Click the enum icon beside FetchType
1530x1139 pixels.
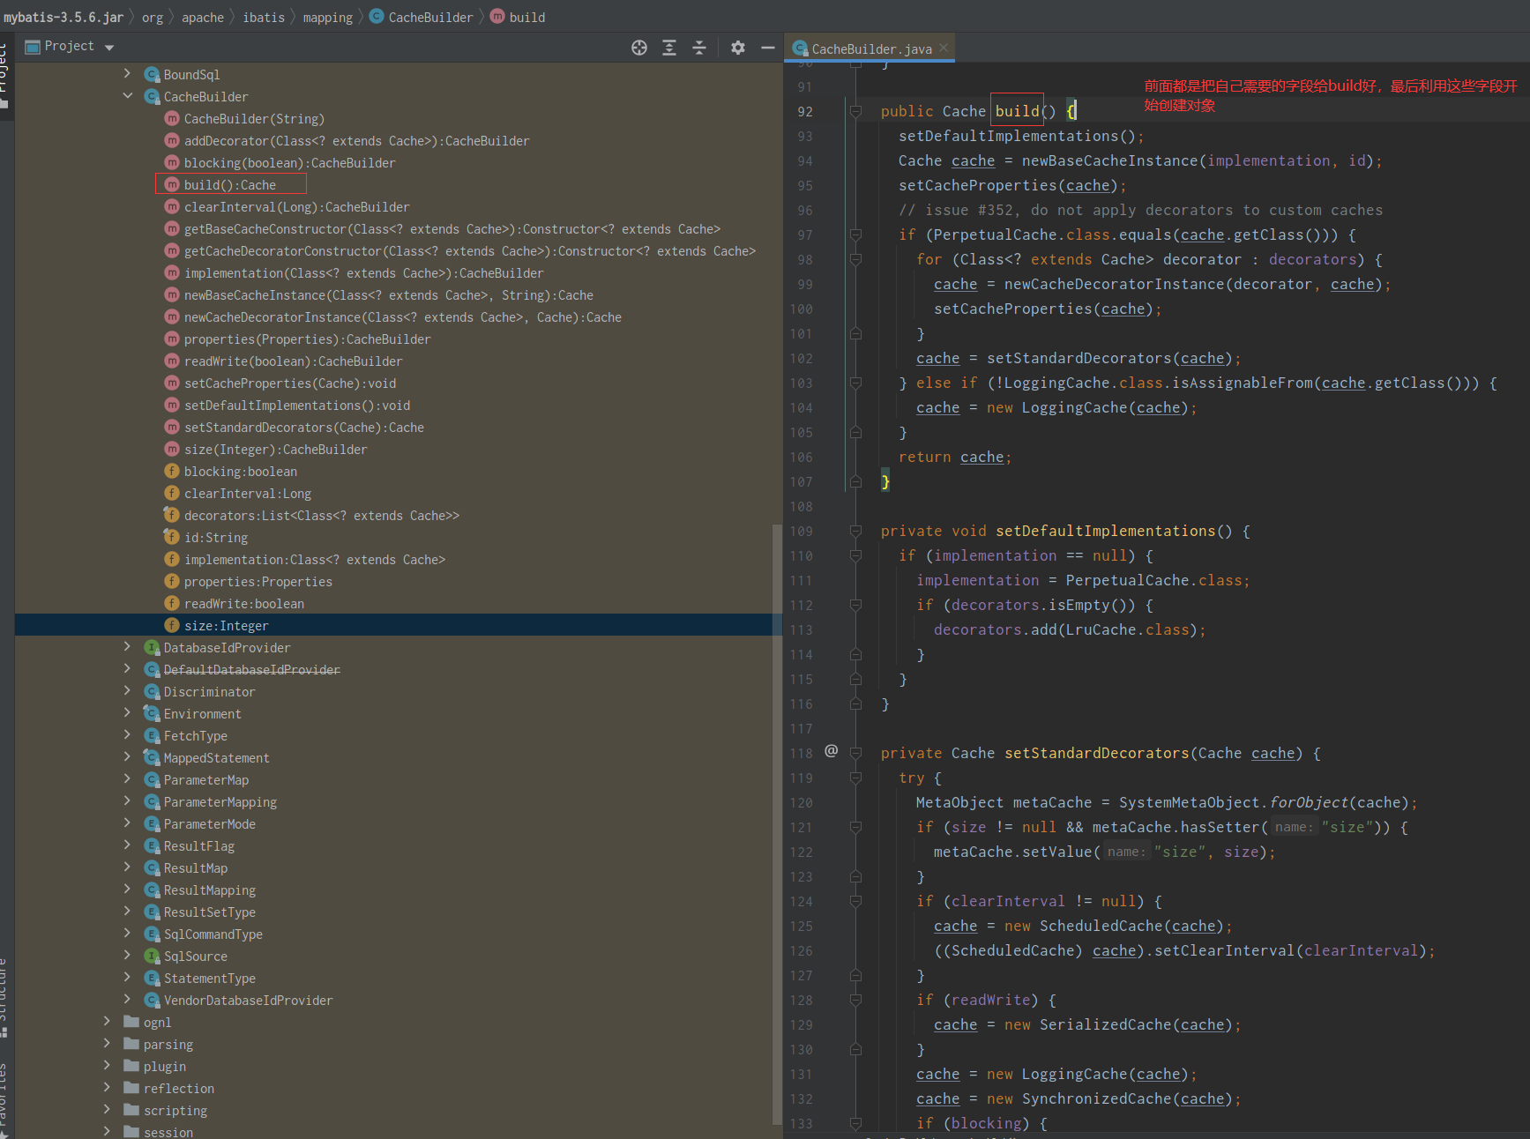point(152,735)
